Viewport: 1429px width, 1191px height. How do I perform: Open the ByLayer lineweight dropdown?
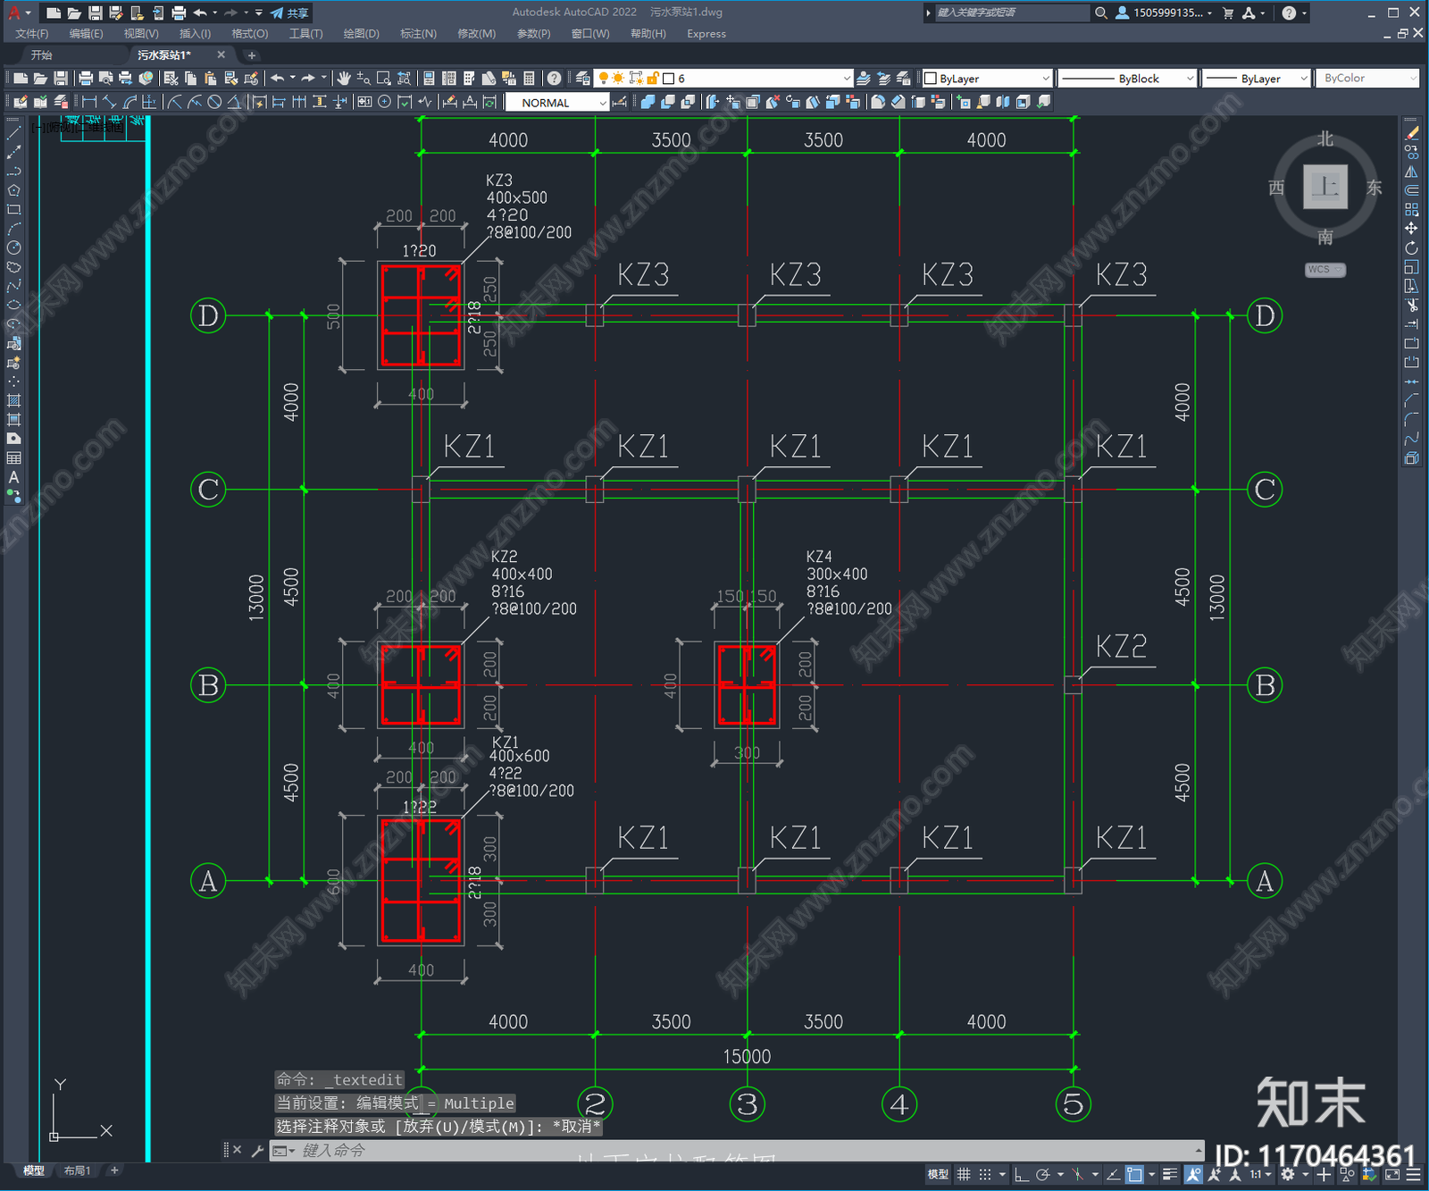(x=1256, y=79)
